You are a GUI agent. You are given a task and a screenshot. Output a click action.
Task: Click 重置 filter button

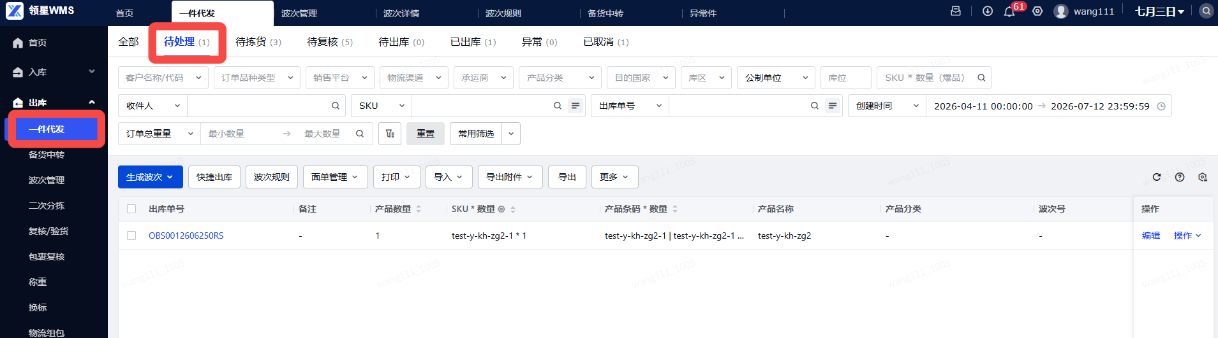pyautogui.click(x=426, y=134)
